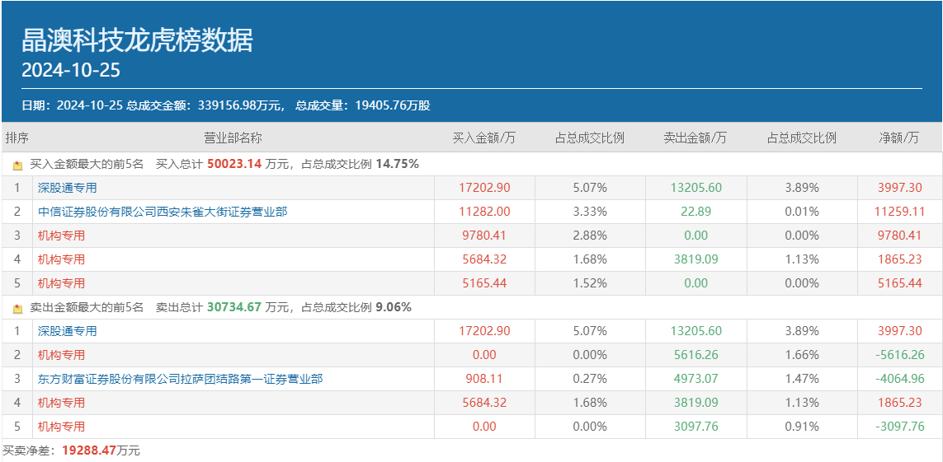
Task: Open 东方财富证券拉萨团结路第一证券营业部 link
Action: tap(180, 379)
